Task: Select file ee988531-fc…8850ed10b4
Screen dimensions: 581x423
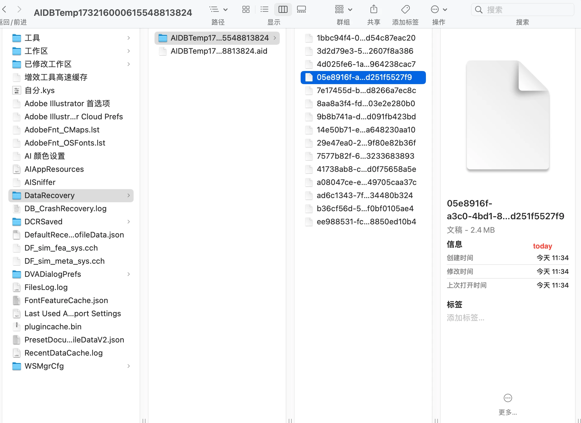Action: 366,222
